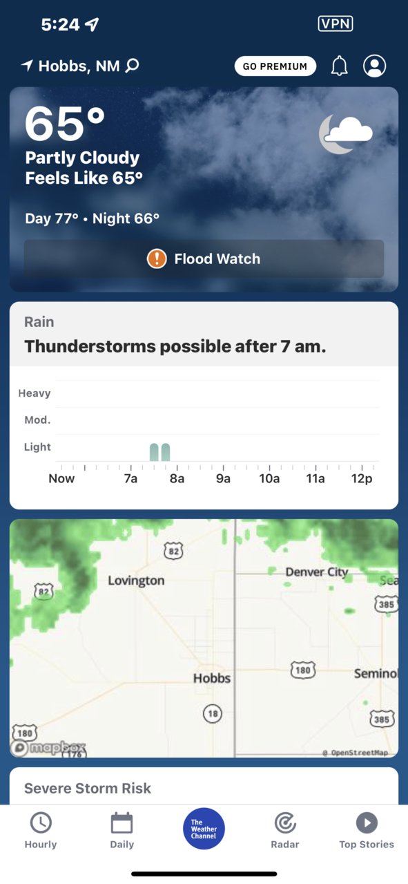Open the Radar tab
The image size is (408, 884).
285,830
